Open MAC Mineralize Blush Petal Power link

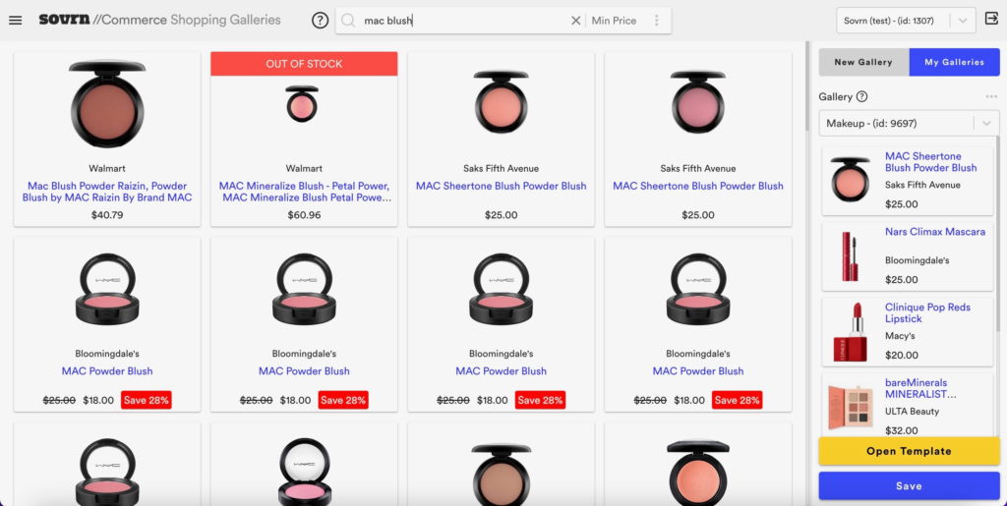(x=304, y=192)
